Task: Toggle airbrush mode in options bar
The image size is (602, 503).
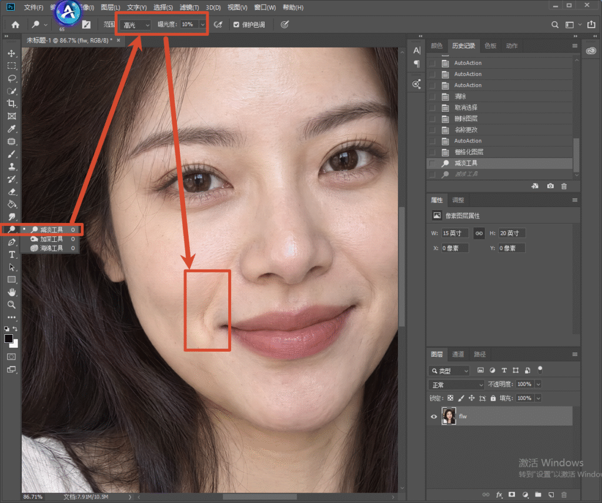Action: point(218,25)
